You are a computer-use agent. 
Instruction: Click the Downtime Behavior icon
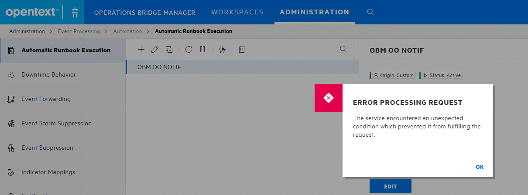point(12,75)
